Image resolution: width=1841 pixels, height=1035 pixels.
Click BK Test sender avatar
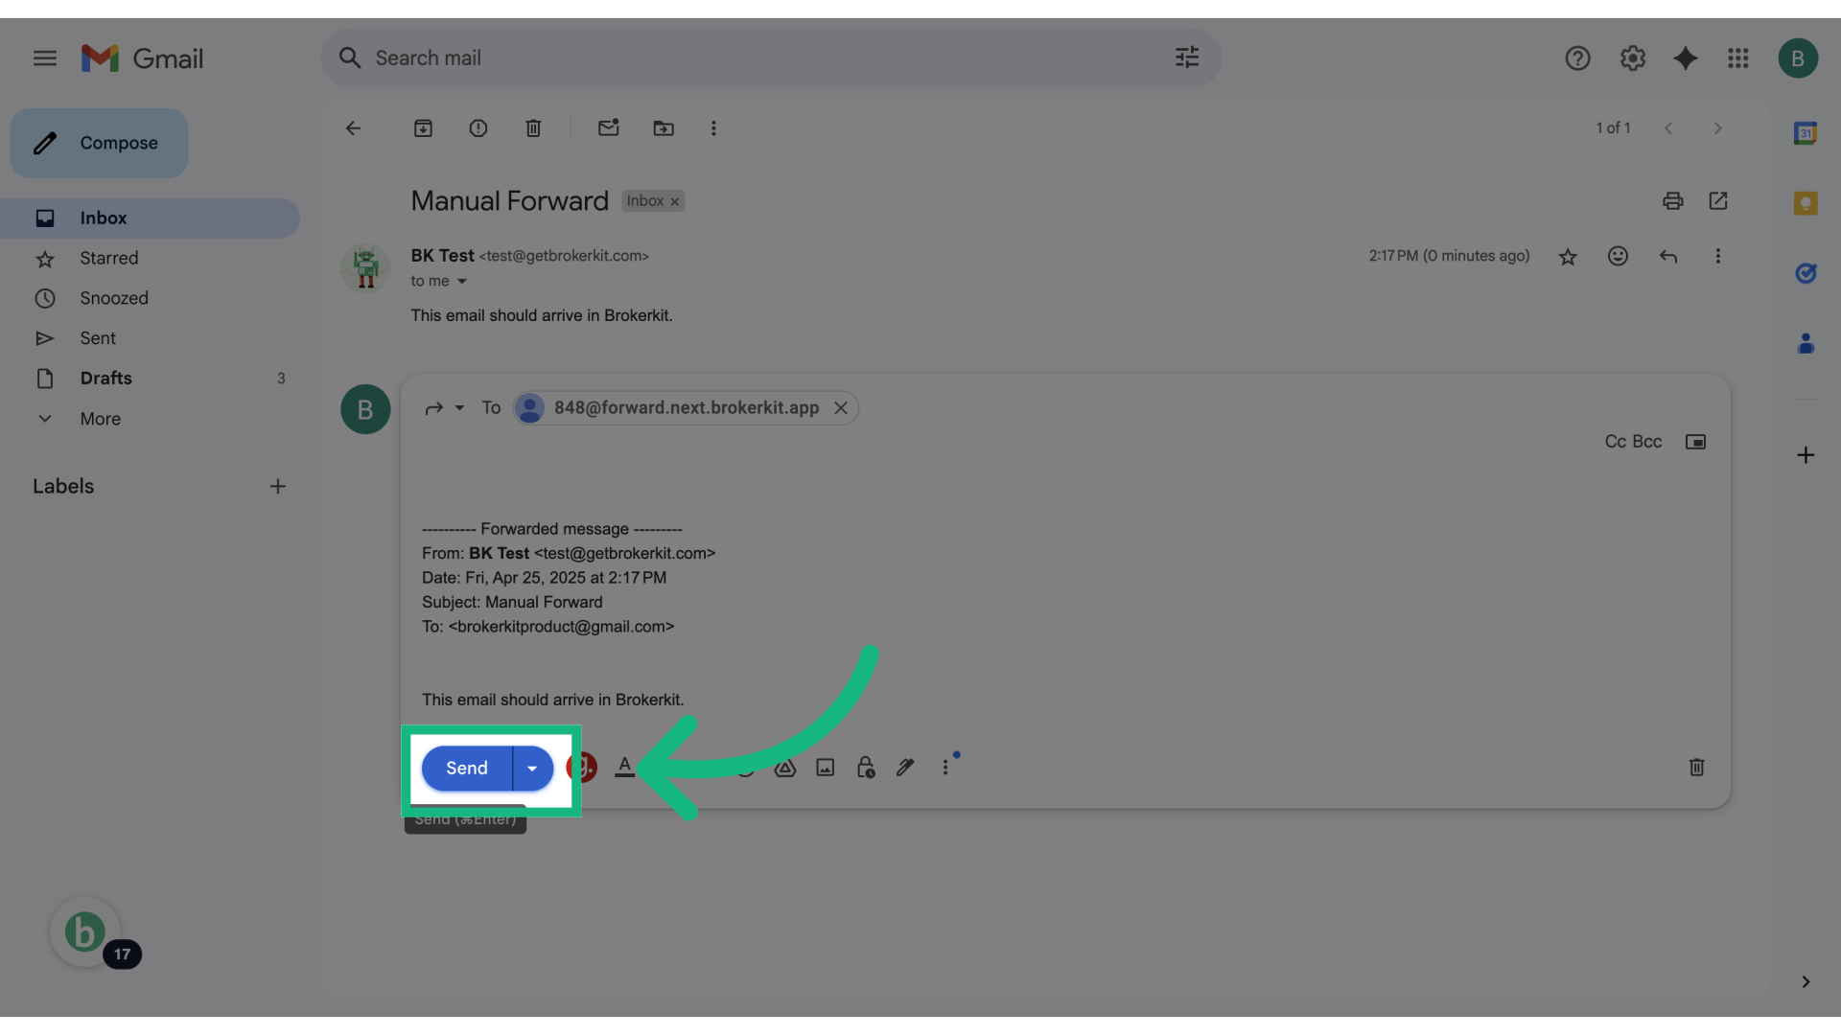[x=365, y=267]
